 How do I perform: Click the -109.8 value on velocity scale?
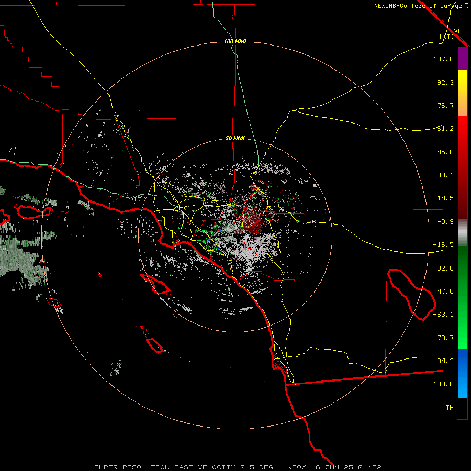(x=441, y=384)
